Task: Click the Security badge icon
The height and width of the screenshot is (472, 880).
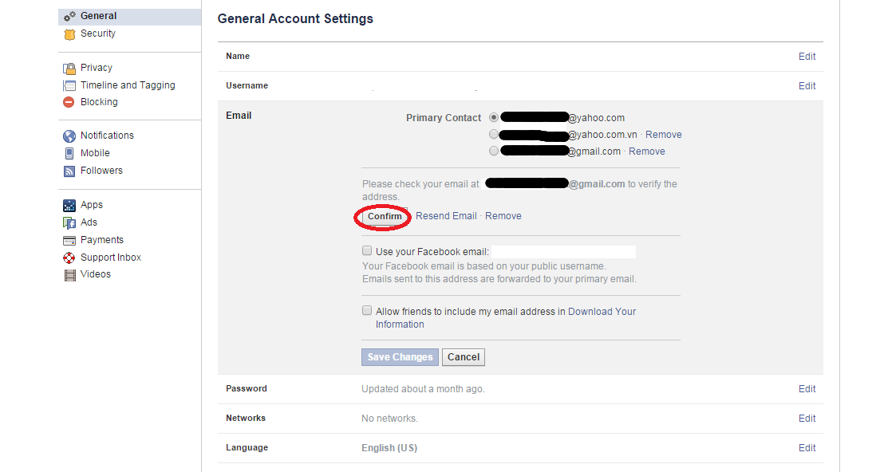Action: coord(69,34)
